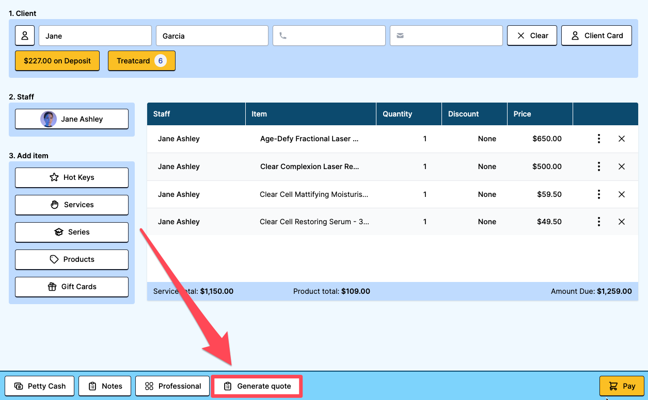Click the Discount column header
Screen dimensions: 648x400
pos(475,114)
